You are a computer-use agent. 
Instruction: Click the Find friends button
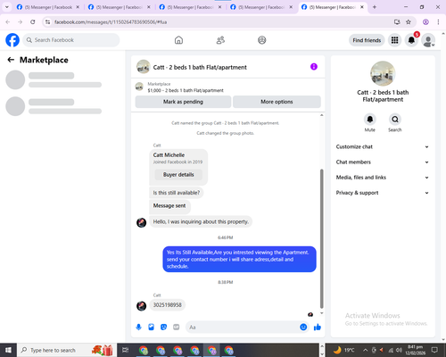point(367,40)
